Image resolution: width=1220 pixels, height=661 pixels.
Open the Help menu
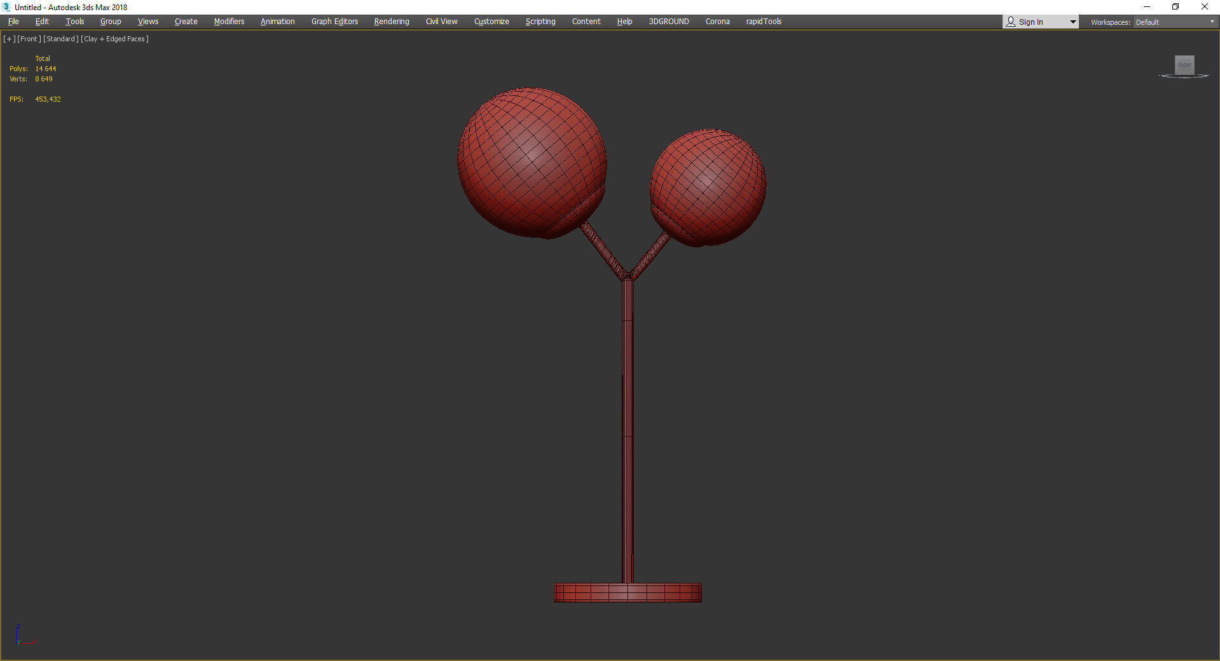pos(624,22)
